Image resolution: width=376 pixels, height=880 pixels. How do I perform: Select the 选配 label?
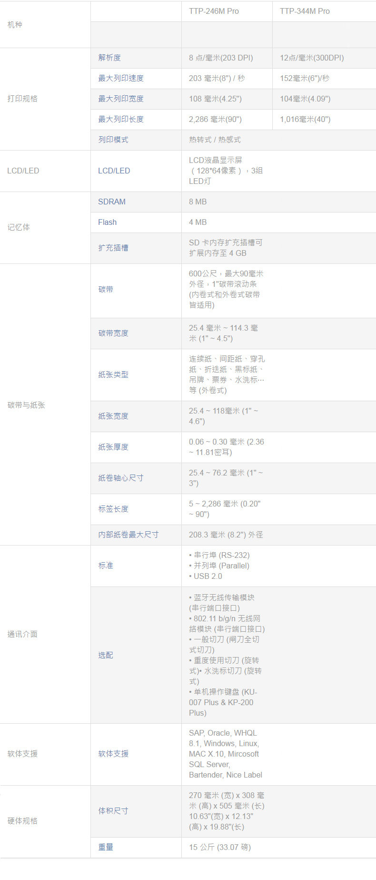(106, 655)
